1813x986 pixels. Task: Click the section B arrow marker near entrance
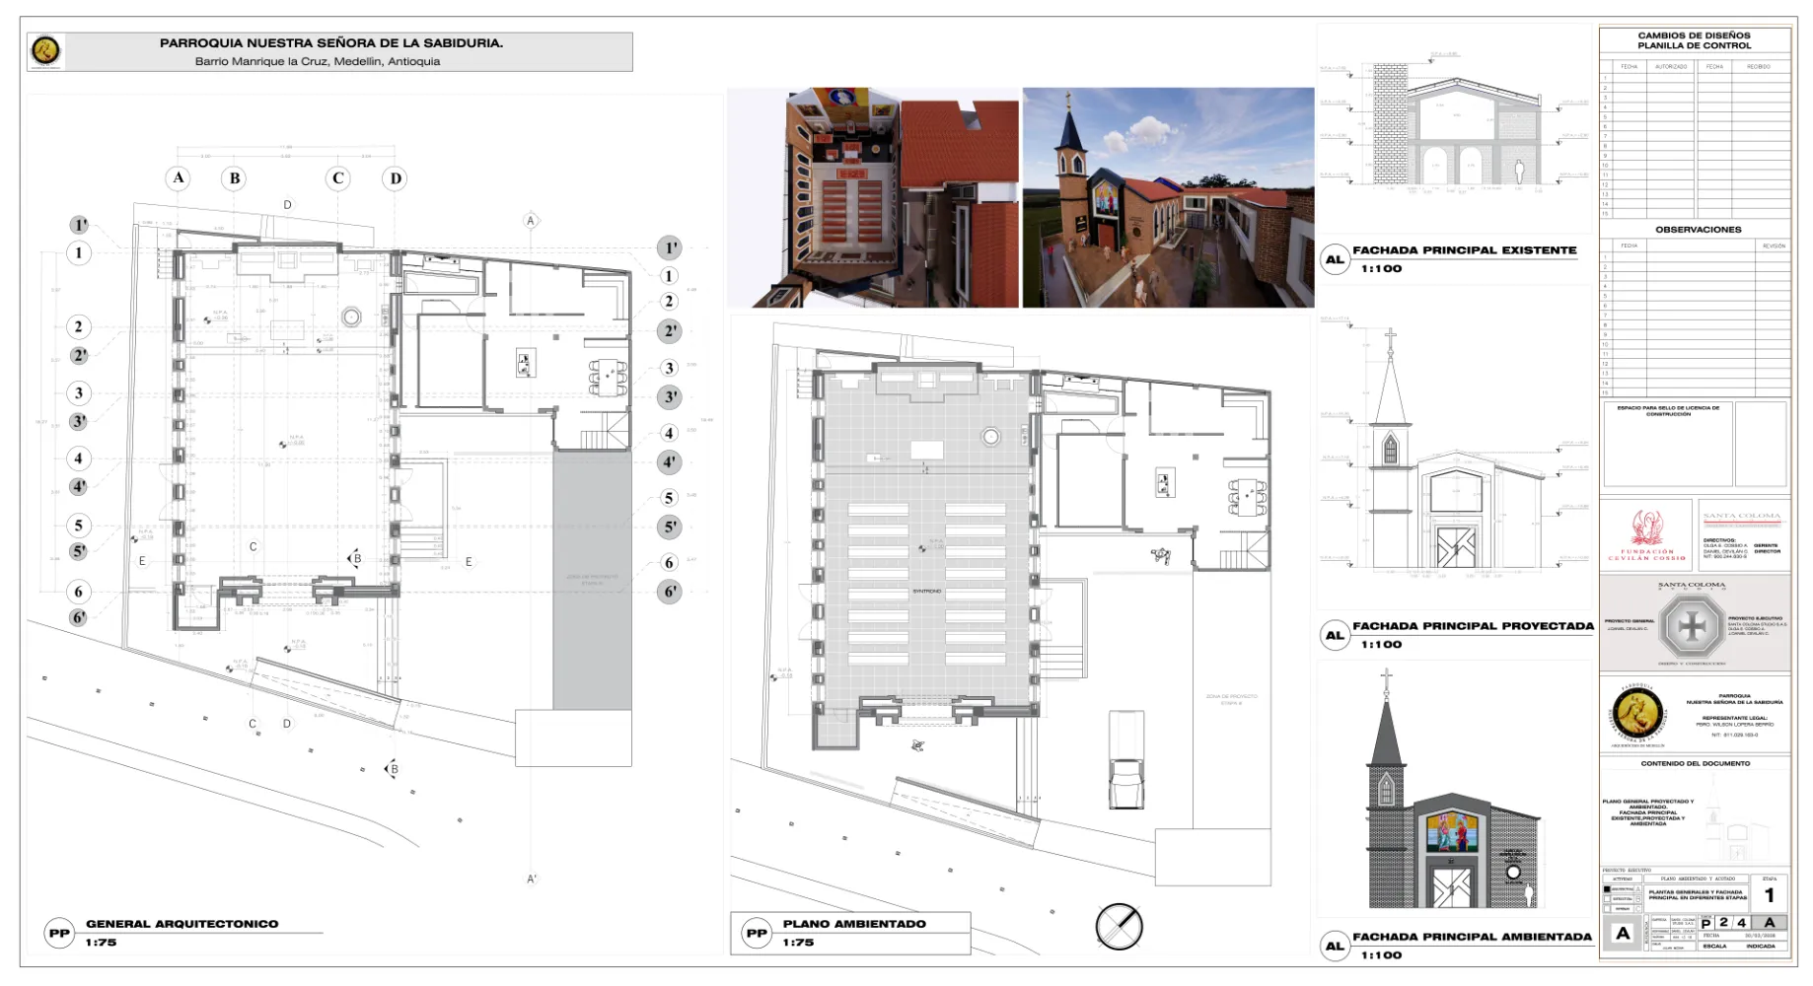pos(354,559)
